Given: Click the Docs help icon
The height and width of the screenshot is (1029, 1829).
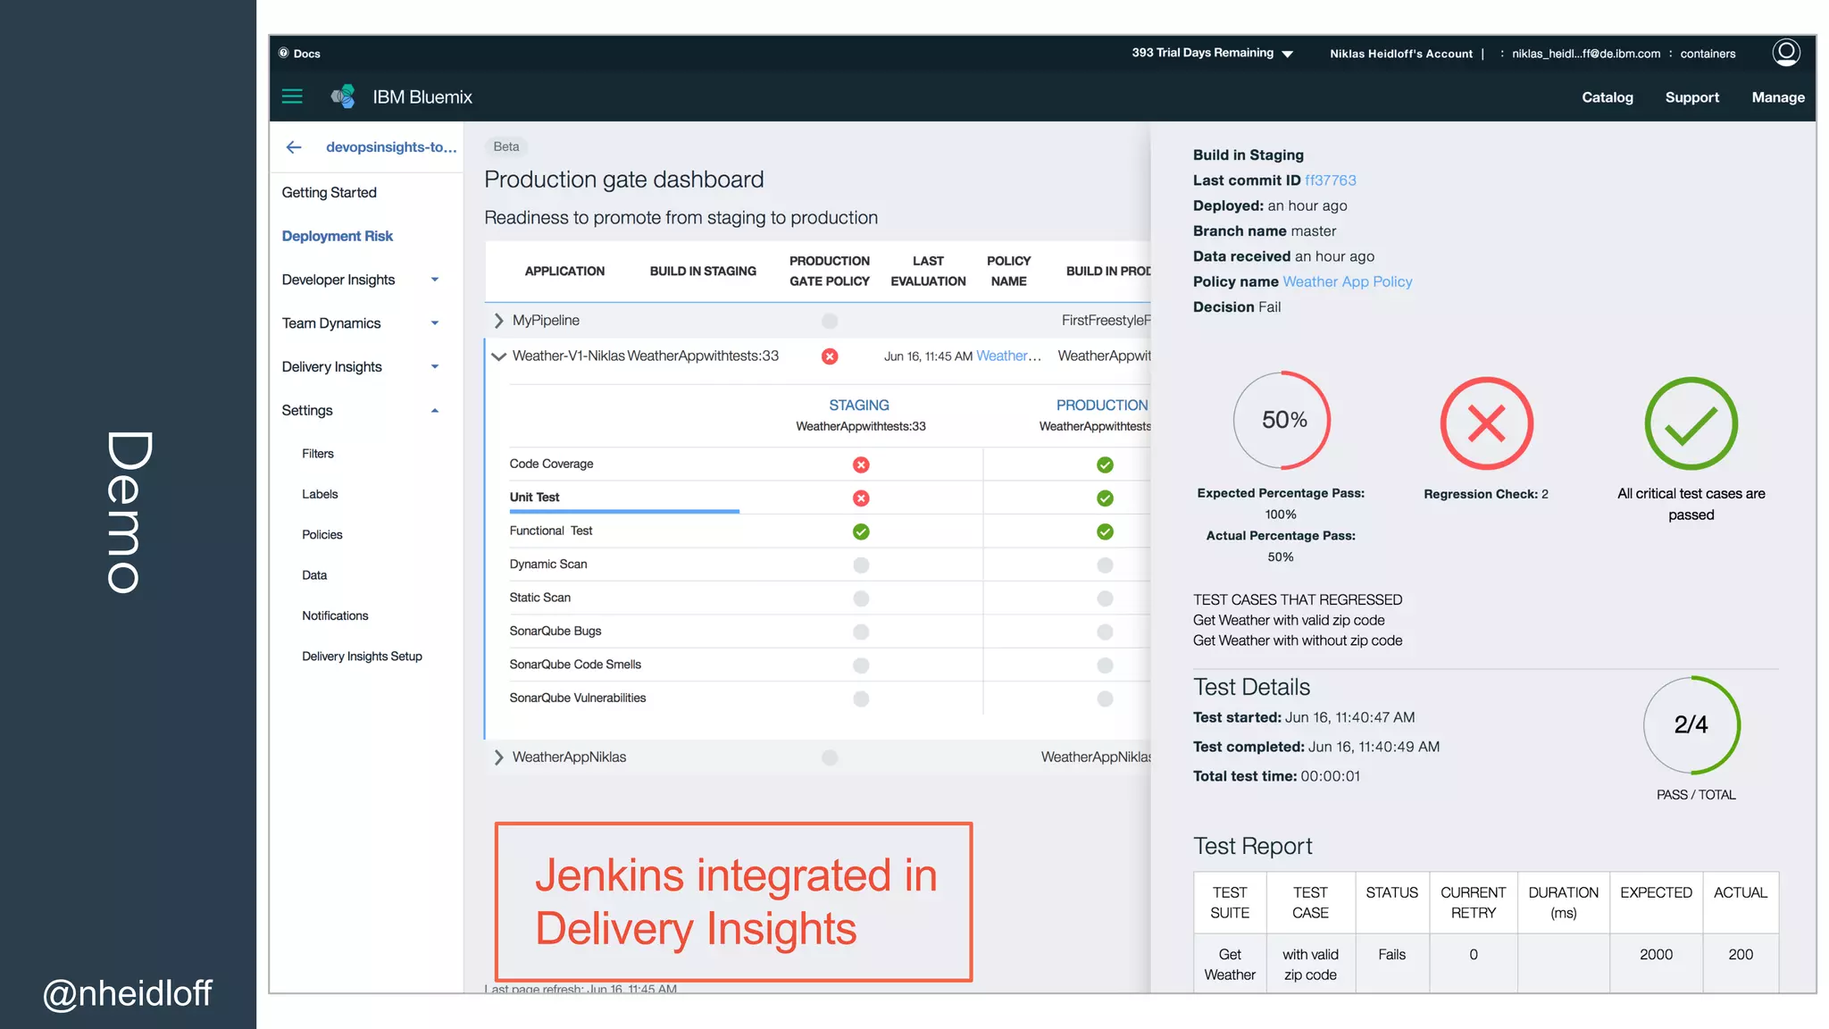Looking at the screenshot, I should [284, 53].
